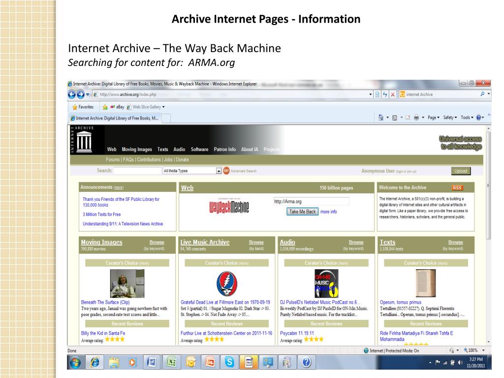
Task: Open Compatibility View icon in address bar
Action: 378,94
